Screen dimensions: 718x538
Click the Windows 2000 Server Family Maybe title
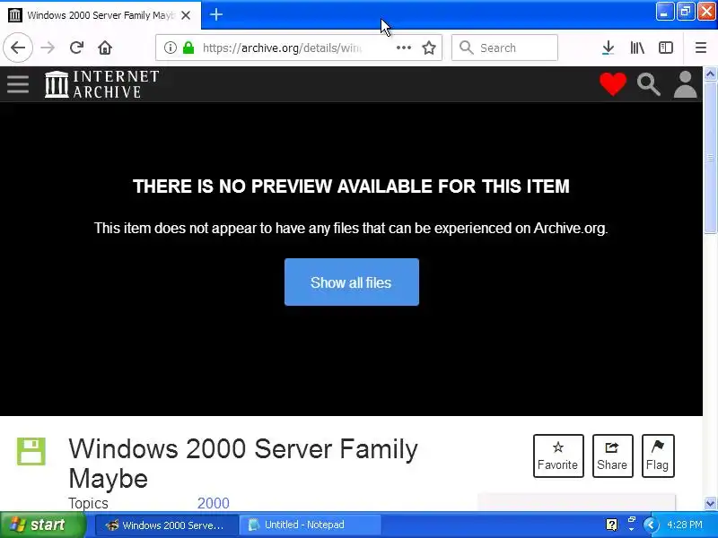pos(242,463)
